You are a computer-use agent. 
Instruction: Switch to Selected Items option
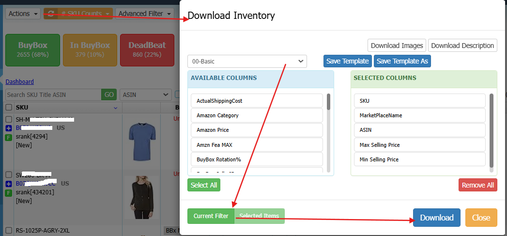260,216
